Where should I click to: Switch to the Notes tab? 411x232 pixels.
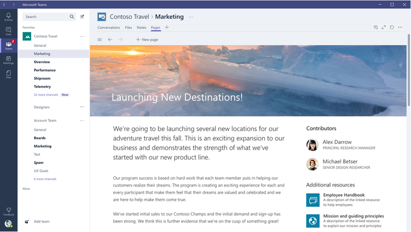(142, 28)
